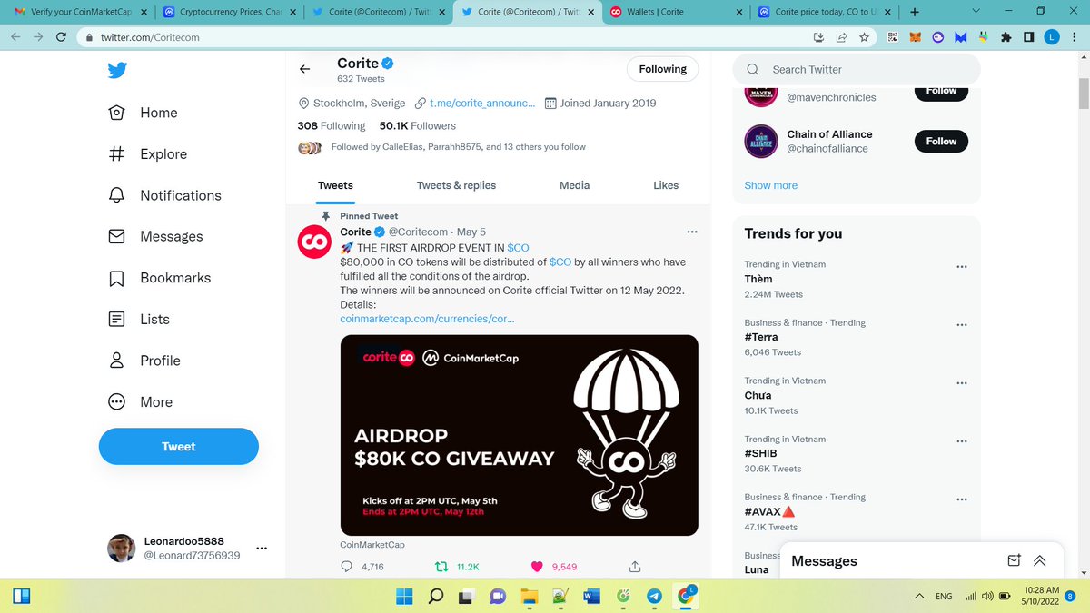
Task: Open Chrome side panel icon
Action: click(x=1028, y=37)
